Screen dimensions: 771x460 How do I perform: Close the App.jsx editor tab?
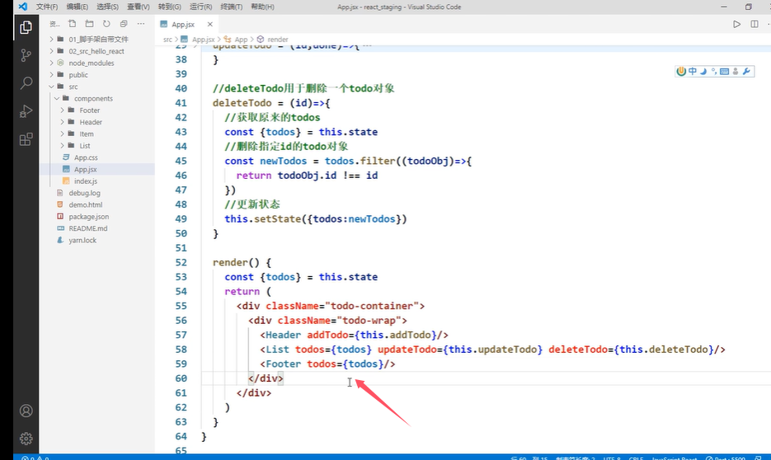coord(210,24)
